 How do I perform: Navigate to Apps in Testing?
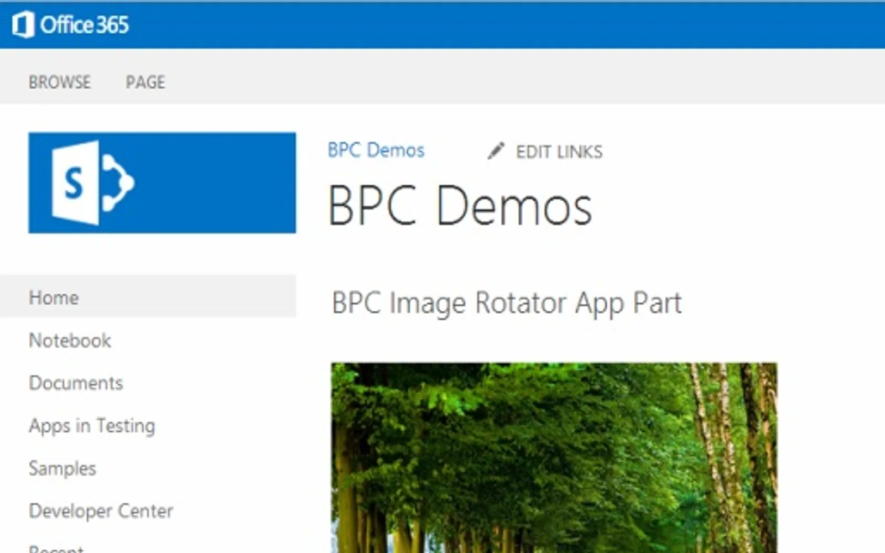pos(92,426)
